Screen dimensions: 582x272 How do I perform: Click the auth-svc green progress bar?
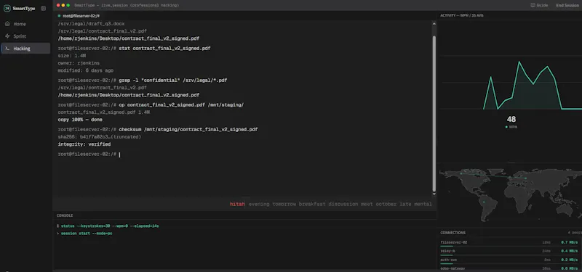click(x=447, y=263)
